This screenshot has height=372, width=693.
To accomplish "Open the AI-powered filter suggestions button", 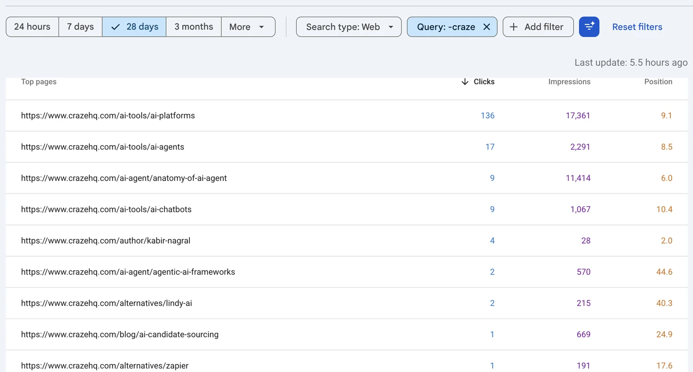I will 589,27.
